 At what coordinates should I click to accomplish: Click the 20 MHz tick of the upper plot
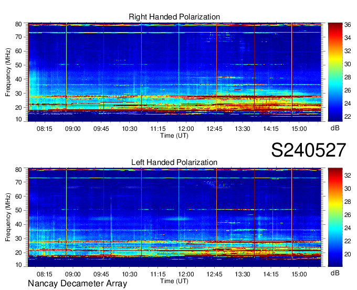18,107
